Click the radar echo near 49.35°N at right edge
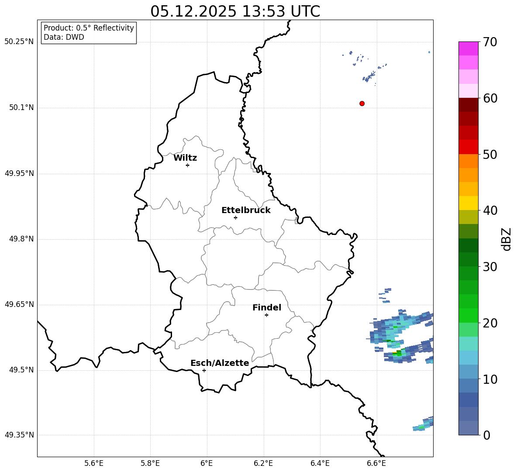Image resolution: width=517 pixels, height=472 pixels. tap(424, 424)
